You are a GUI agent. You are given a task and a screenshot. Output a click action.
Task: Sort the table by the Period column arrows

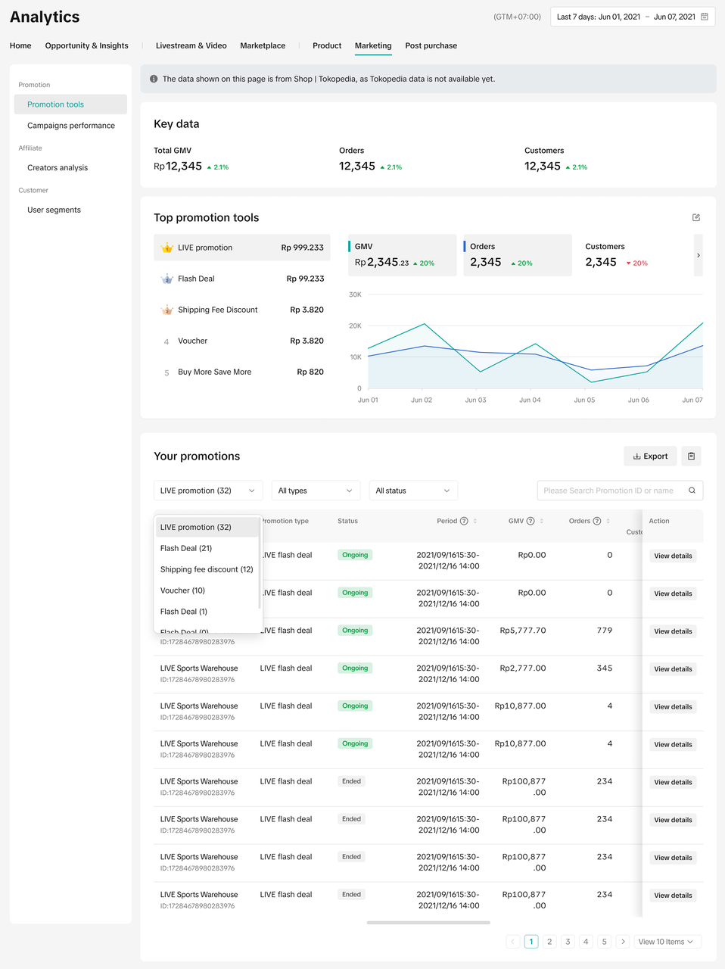tap(475, 521)
